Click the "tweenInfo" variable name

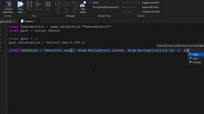click(x=29, y=50)
